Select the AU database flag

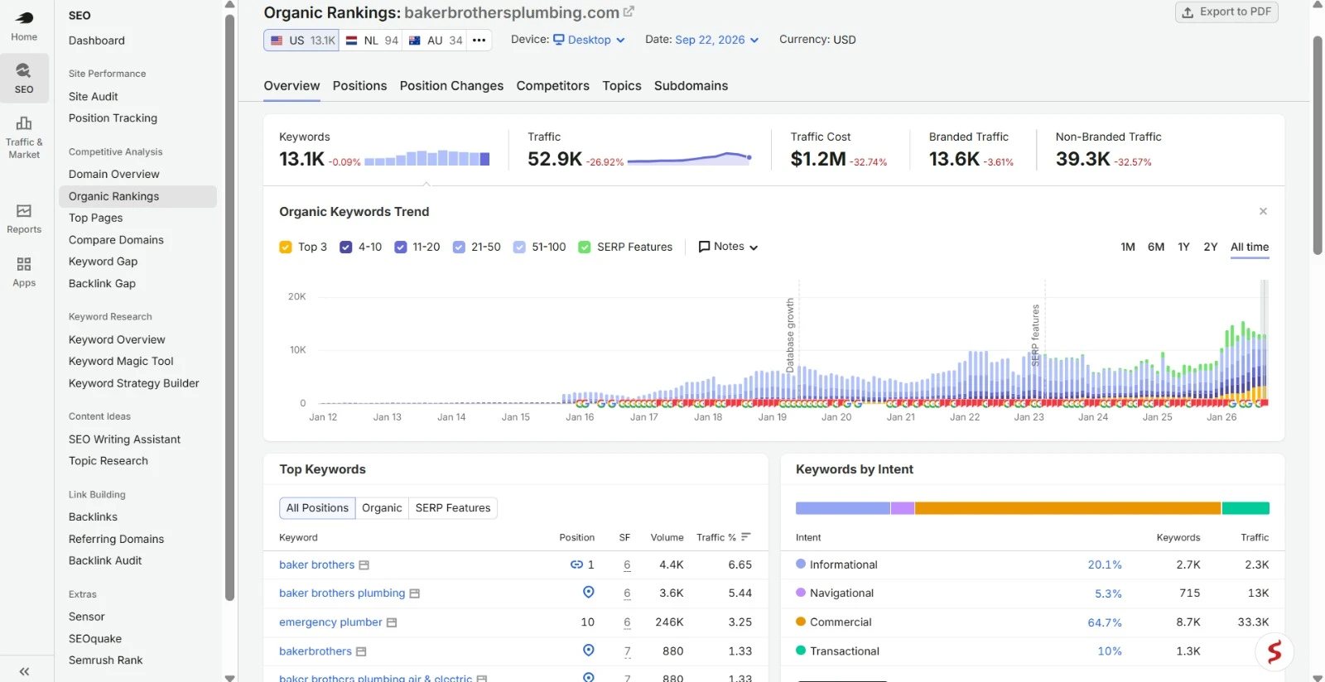[415, 40]
